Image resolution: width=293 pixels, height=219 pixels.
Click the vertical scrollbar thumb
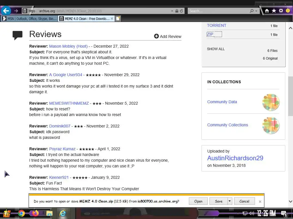point(290,96)
